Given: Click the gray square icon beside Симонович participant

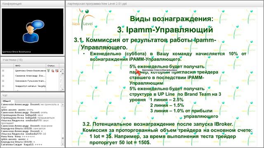Looking at the screenshot, I should pos(3,81).
